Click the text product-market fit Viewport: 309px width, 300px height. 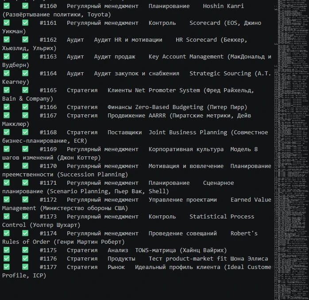[x=196, y=259]
